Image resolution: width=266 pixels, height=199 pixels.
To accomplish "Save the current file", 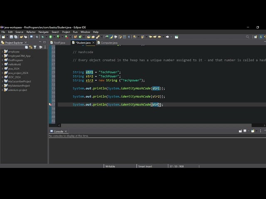I will 11,37.
